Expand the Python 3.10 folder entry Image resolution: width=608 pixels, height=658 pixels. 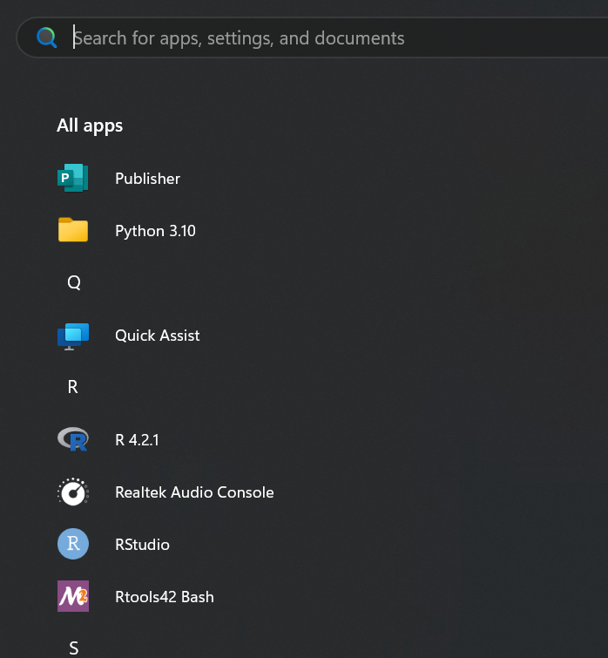point(155,231)
